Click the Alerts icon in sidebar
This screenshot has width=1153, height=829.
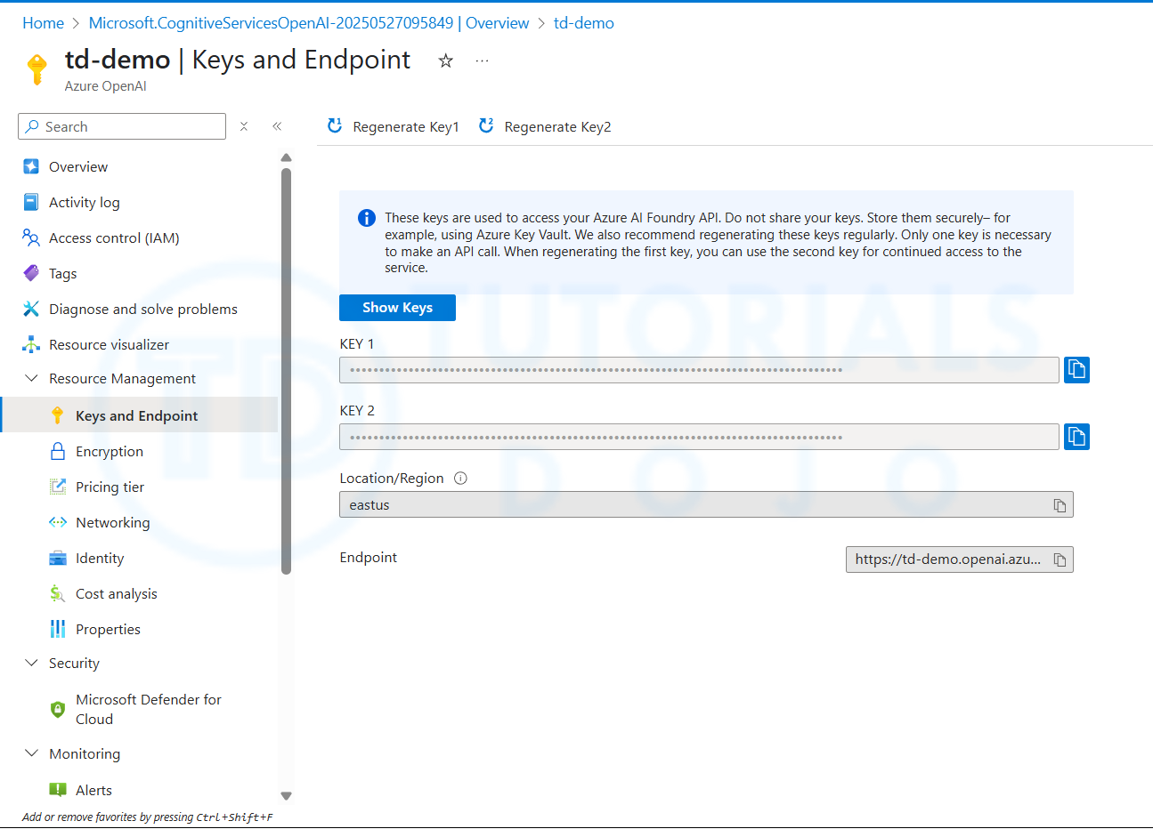coord(58,789)
